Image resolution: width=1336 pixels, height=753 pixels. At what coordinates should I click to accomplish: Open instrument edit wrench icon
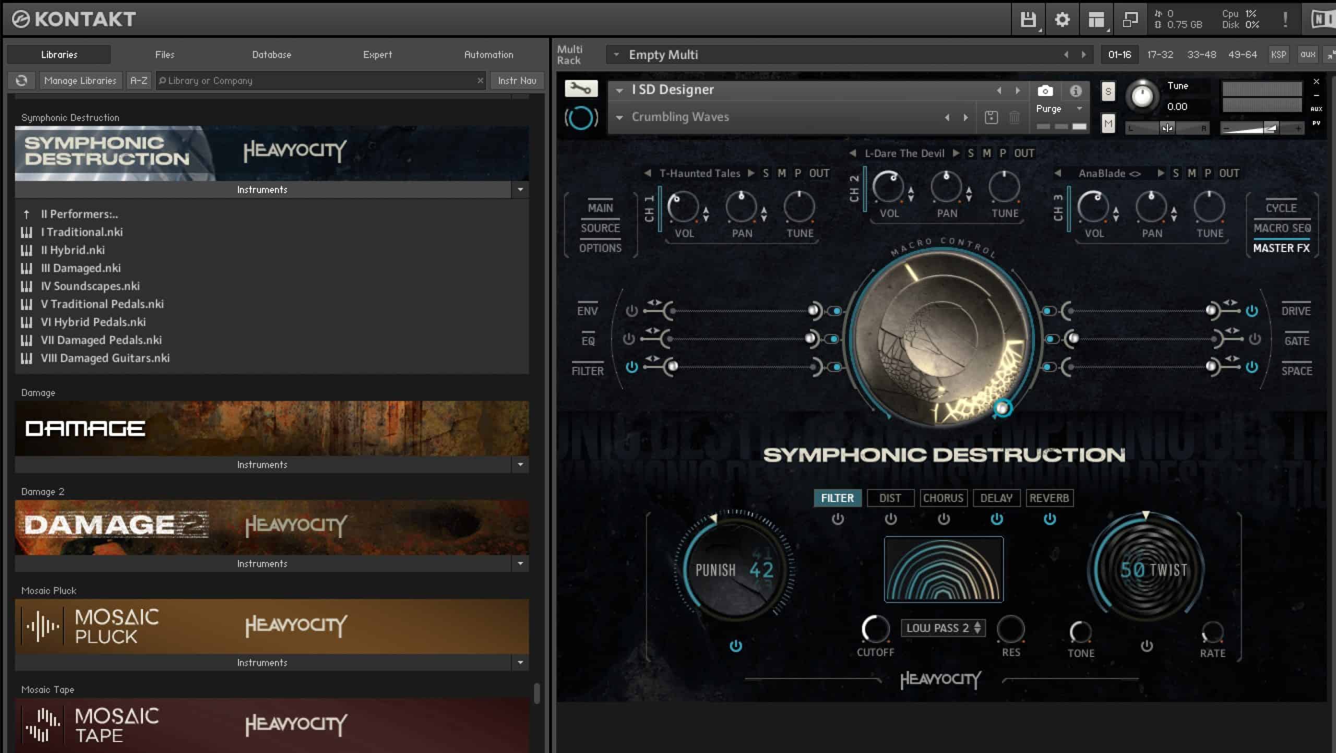coord(581,88)
